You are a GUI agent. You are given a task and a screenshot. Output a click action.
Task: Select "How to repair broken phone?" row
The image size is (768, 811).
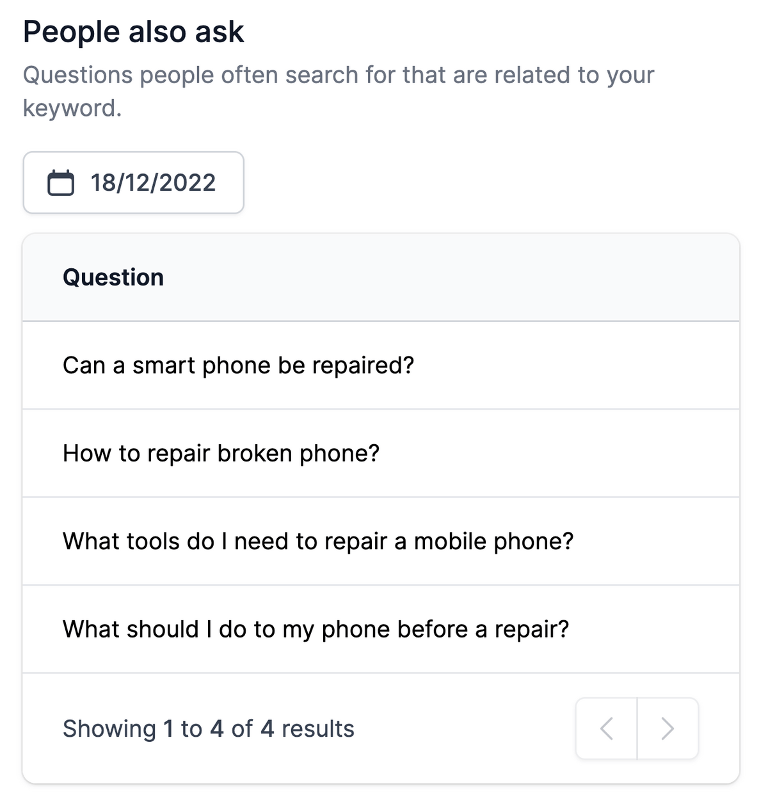(381, 453)
